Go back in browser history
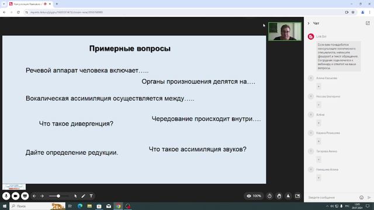 coord(4,12)
